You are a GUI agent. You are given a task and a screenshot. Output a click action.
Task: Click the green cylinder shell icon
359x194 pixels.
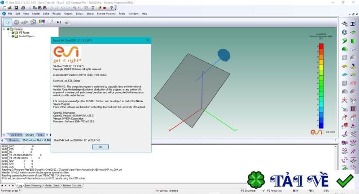[353, 41]
